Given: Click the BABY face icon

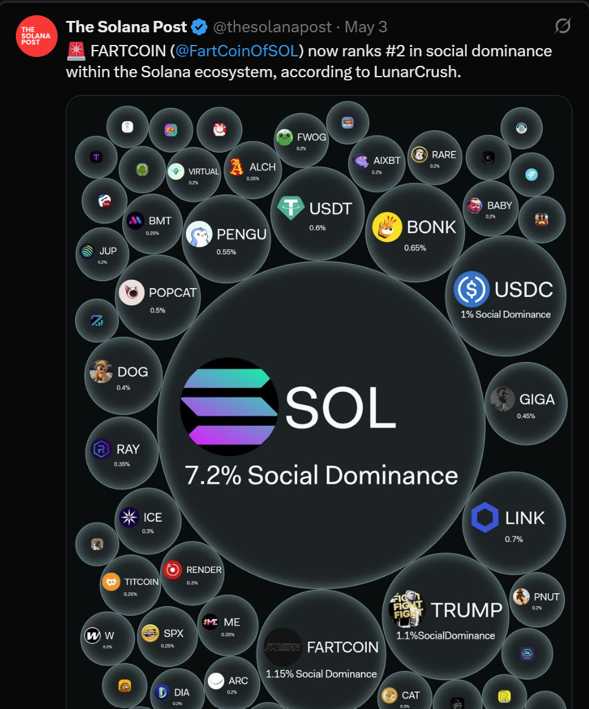Looking at the screenshot, I should pyautogui.click(x=474, y=205).
